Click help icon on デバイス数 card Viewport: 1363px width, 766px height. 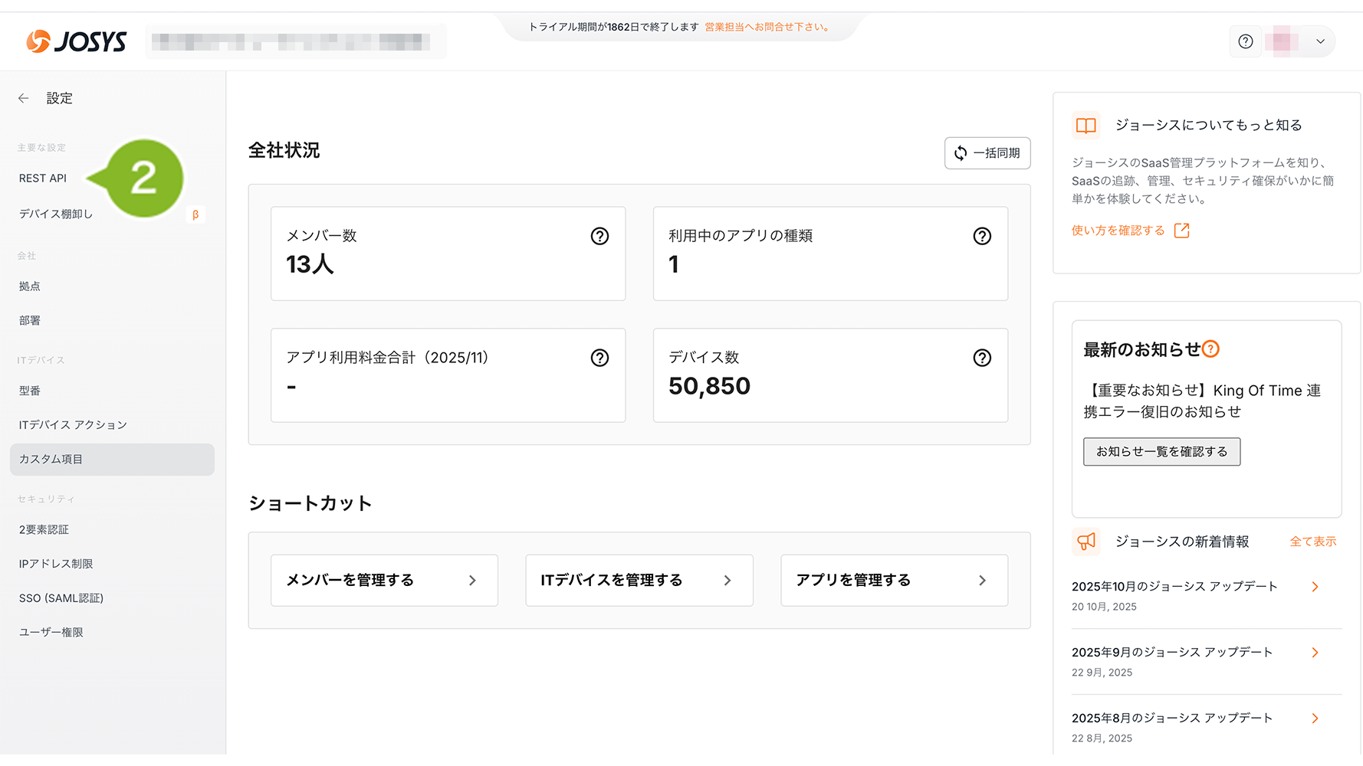pos(981,358)
